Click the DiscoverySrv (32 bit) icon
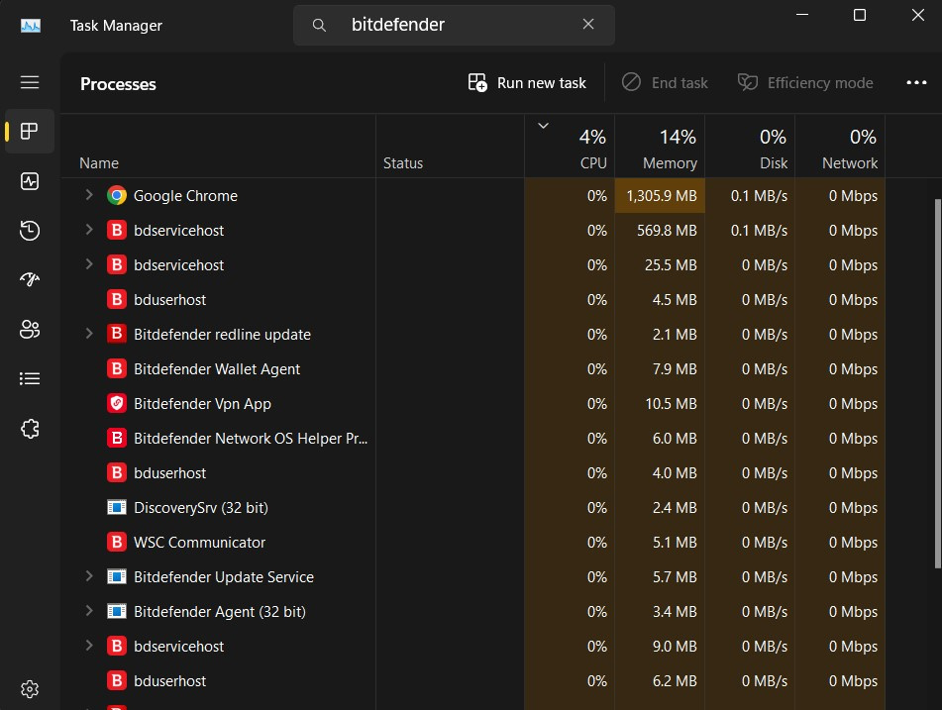Viewport: 942px width, 710px height. (117, 508)
